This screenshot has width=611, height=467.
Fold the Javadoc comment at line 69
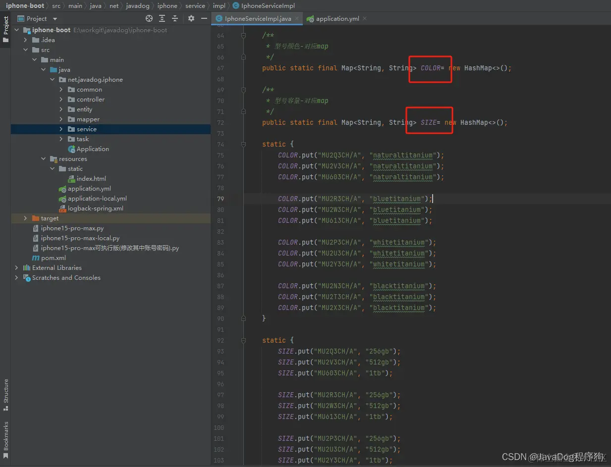point(243,90)
